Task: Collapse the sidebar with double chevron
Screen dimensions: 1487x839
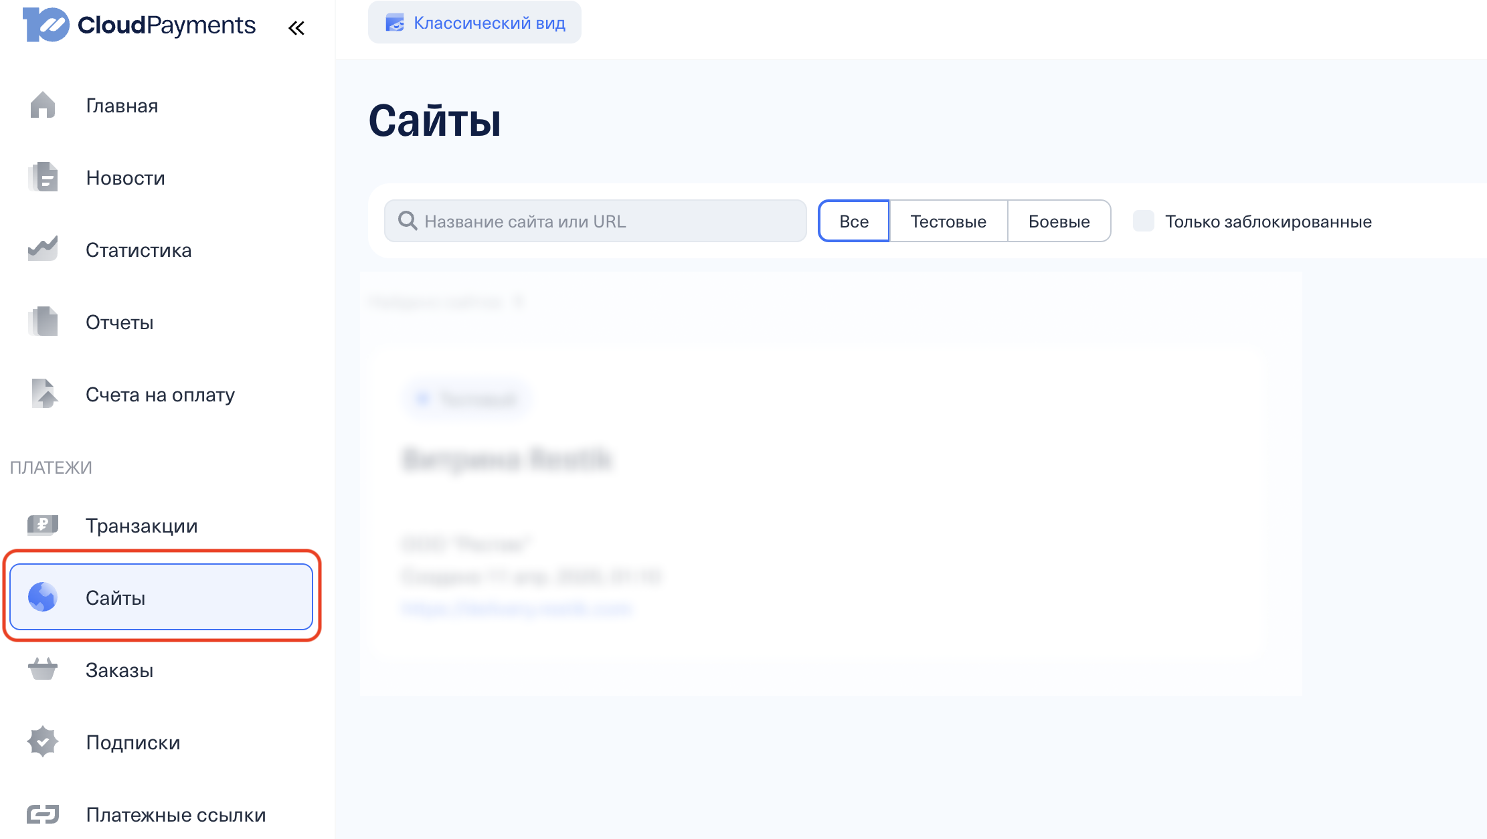Action: point(296,28)
